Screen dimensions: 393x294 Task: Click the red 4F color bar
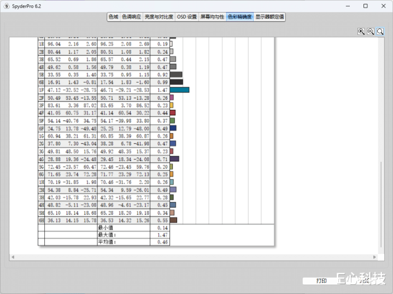pyautogui.click(x=173, y=113)
